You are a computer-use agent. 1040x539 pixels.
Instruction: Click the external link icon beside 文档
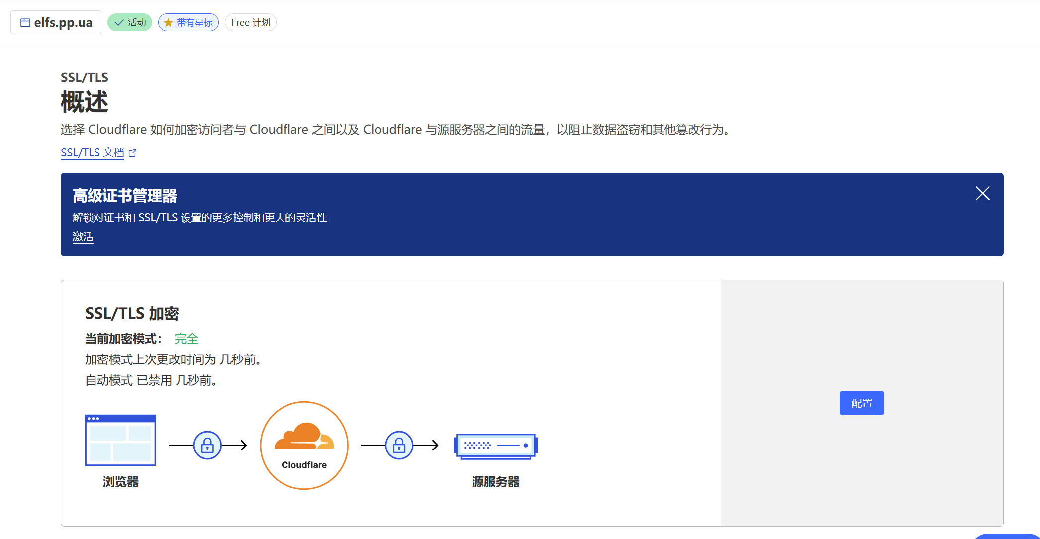click(x=132, y=153)
